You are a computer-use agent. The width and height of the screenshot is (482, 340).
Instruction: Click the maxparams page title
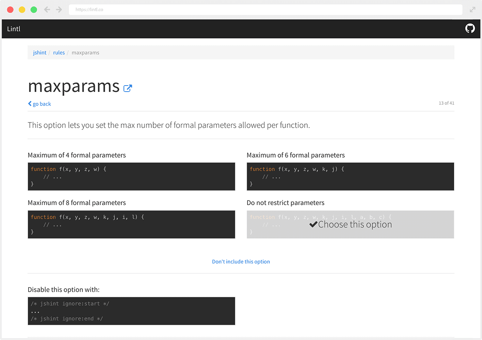[x=74, y=86]
